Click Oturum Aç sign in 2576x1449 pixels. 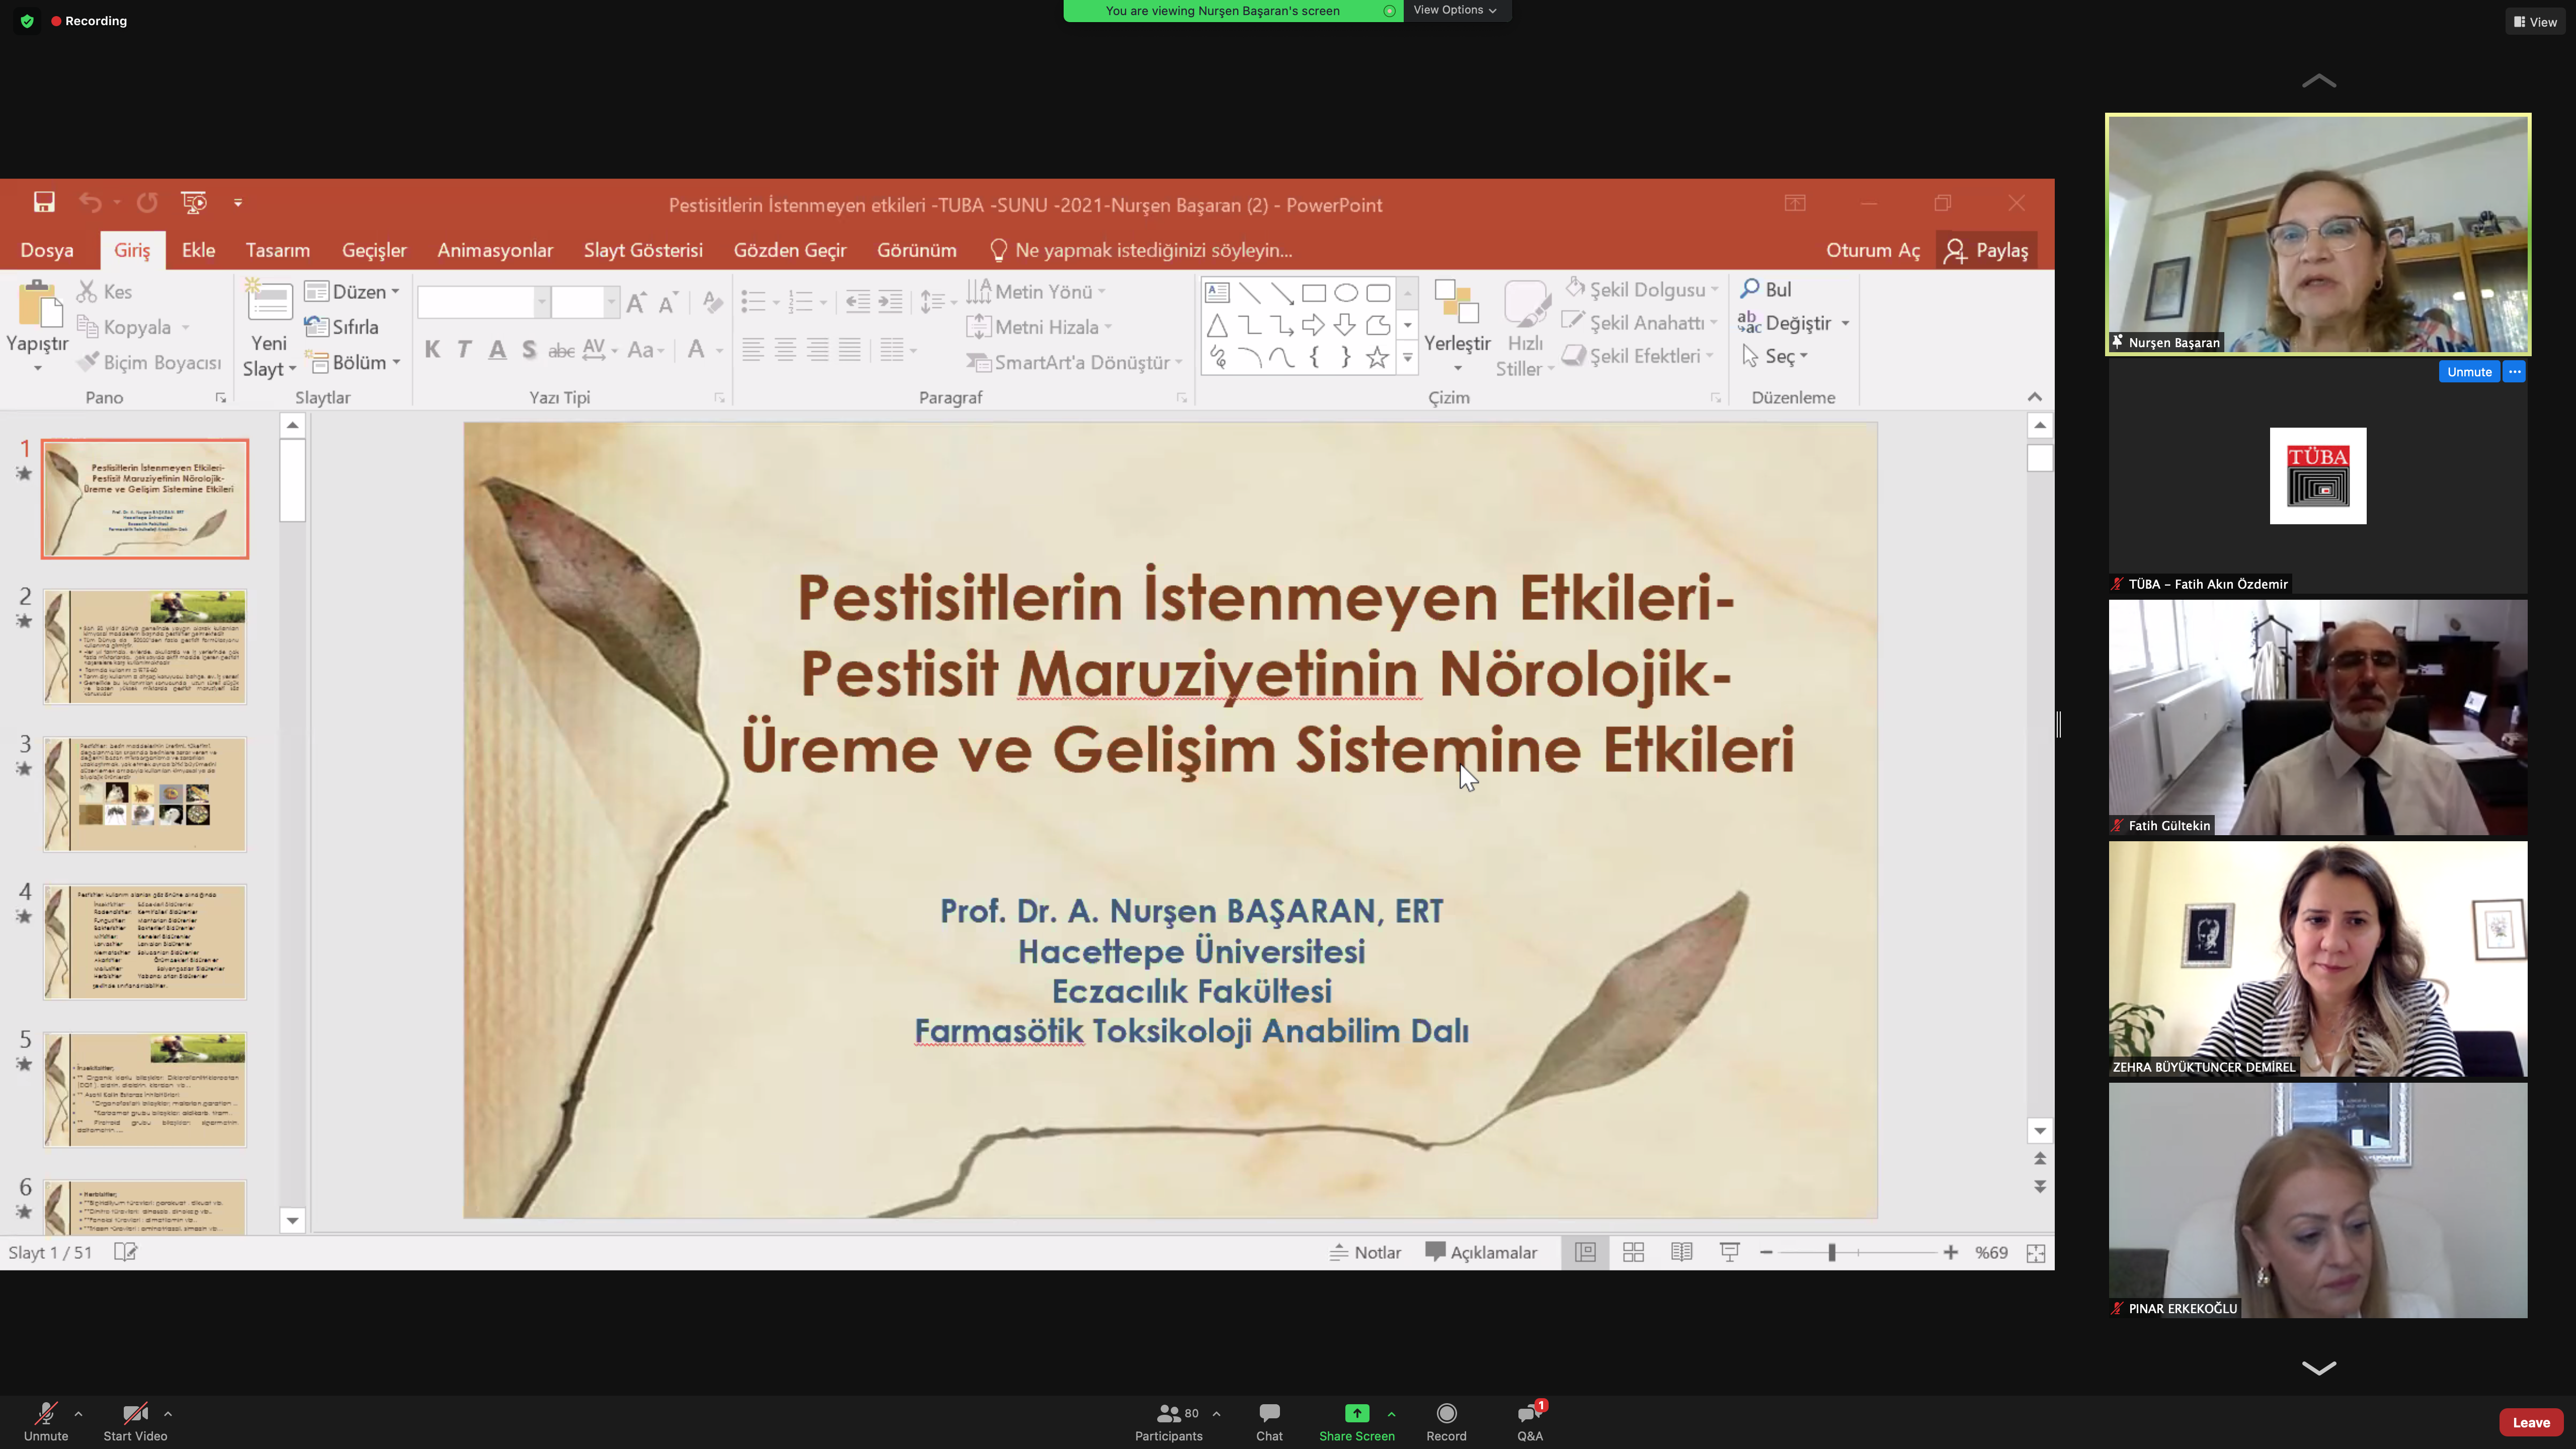pyautogui.click(x=1872, y=250)
